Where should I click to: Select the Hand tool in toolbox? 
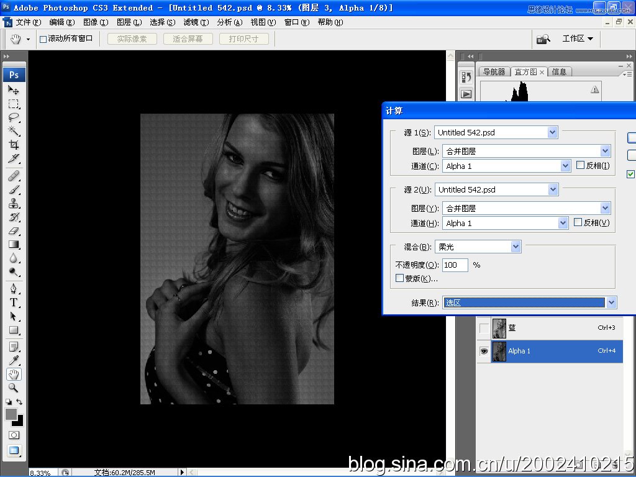point(14,374)
